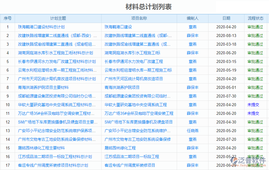Click 未提交 status in row 11

(x=253, y=113)
